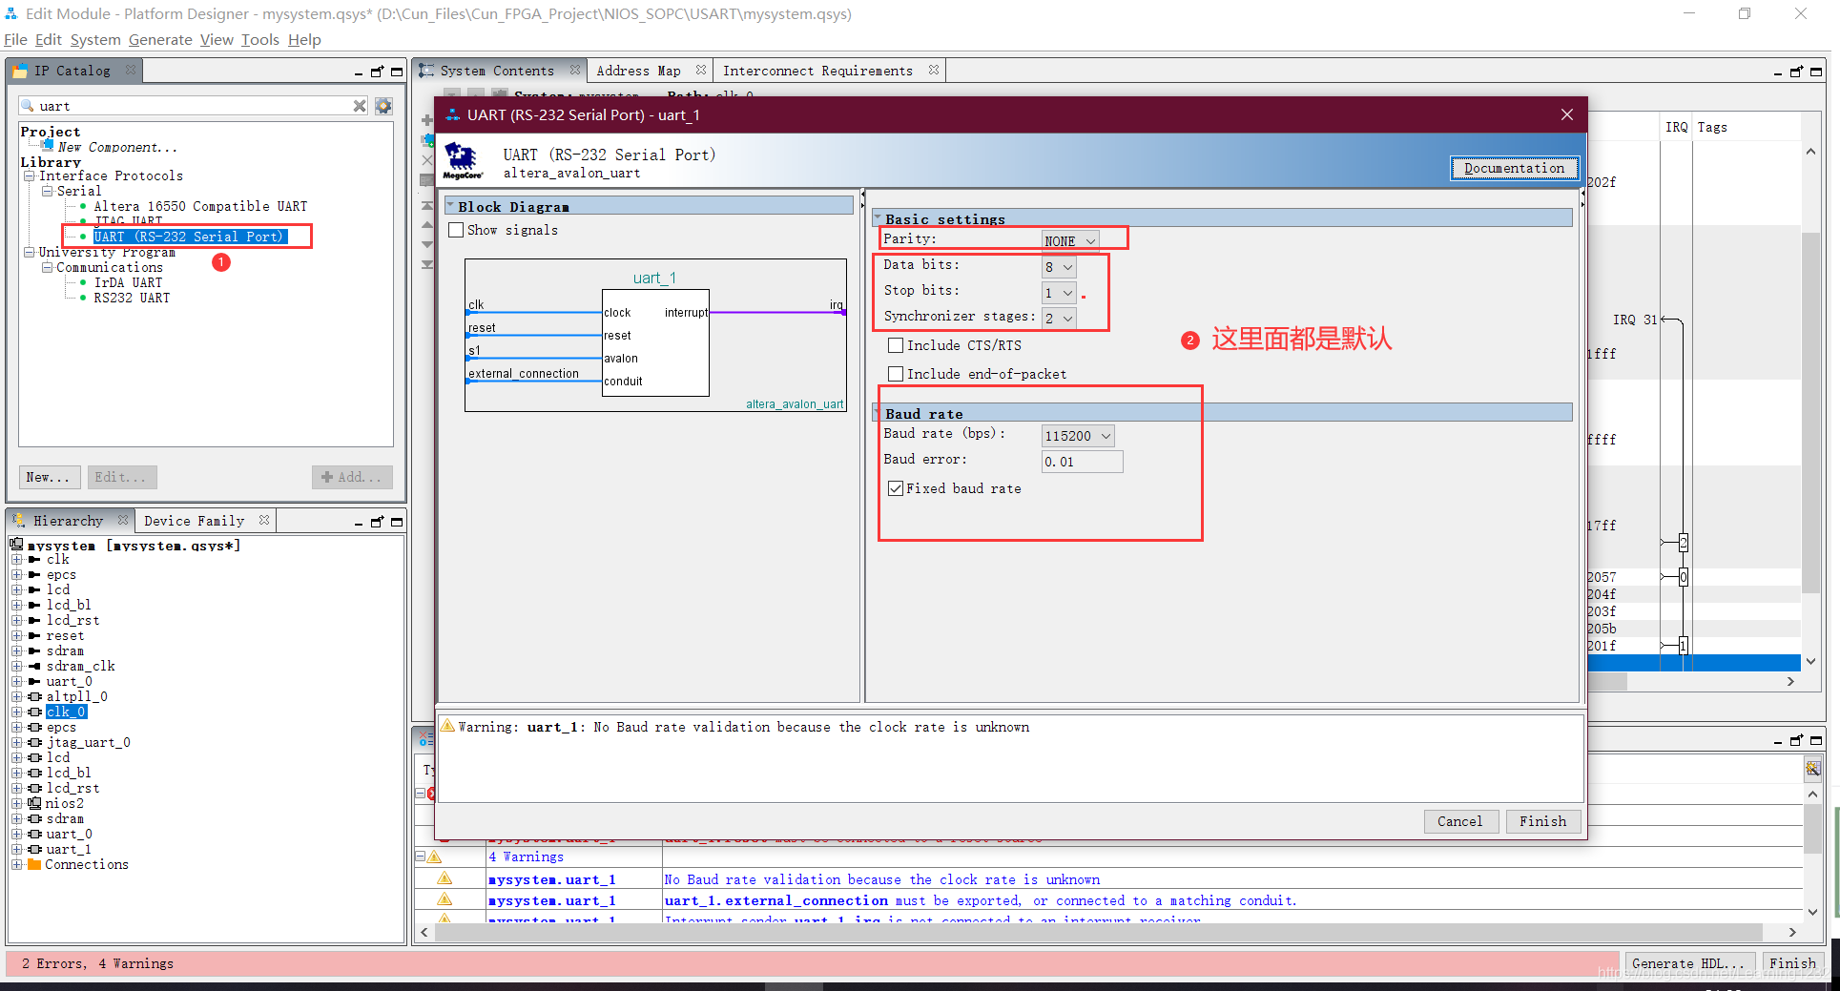1840x991 pixels.
Task: Click the add-instance icon below the plus
Action: [x=426, y=140]
